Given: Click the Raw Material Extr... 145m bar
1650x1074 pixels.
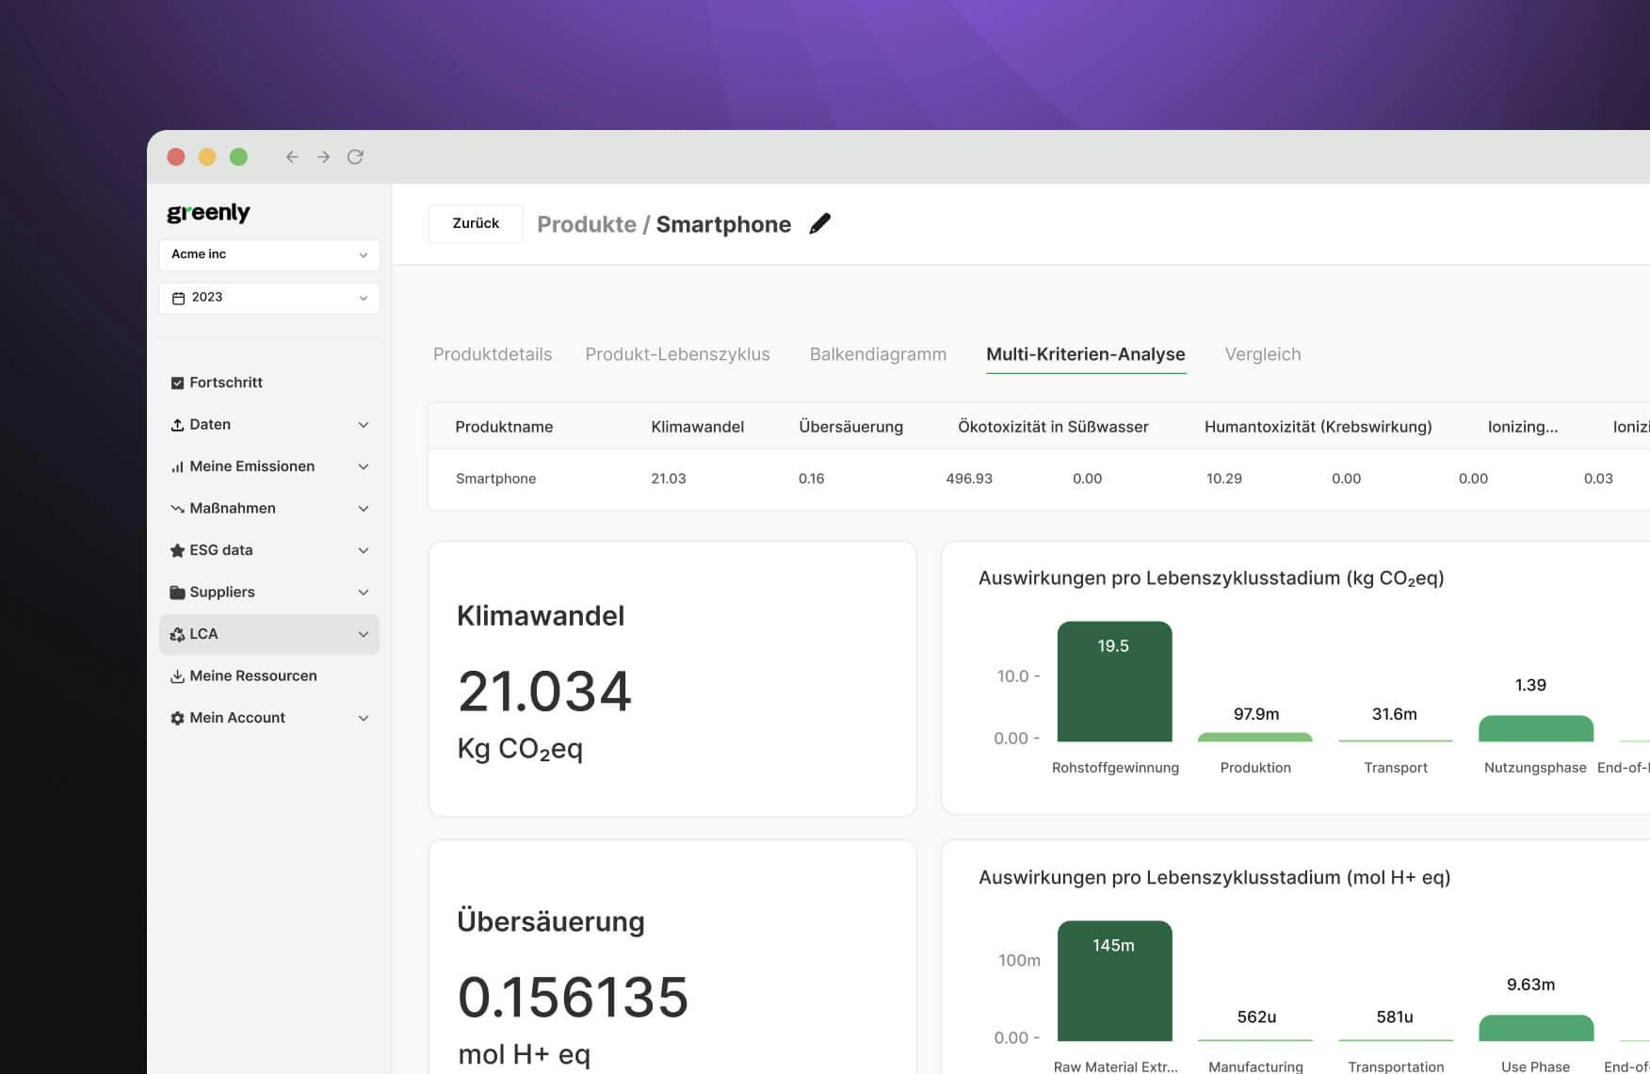Looking at the screenshot, I should pyautogui.click(x=1115, y=981).
